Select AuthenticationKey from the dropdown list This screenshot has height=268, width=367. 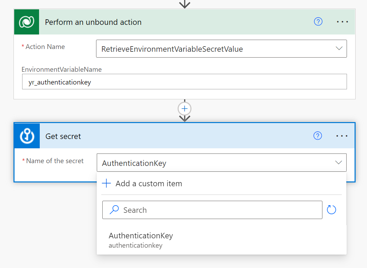[141, 236]
